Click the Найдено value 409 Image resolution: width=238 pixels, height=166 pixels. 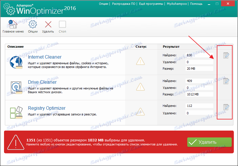point(199,81)
